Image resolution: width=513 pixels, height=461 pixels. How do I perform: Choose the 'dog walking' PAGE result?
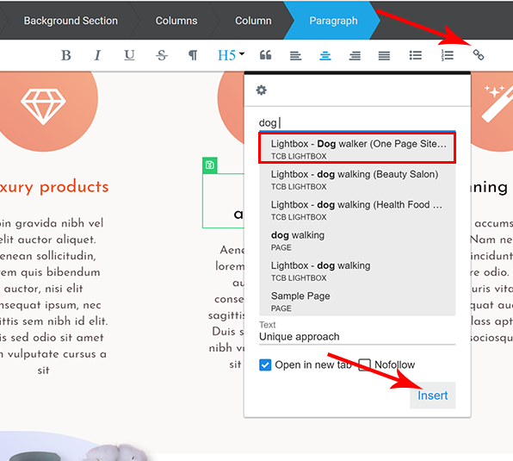coord(357,240)
